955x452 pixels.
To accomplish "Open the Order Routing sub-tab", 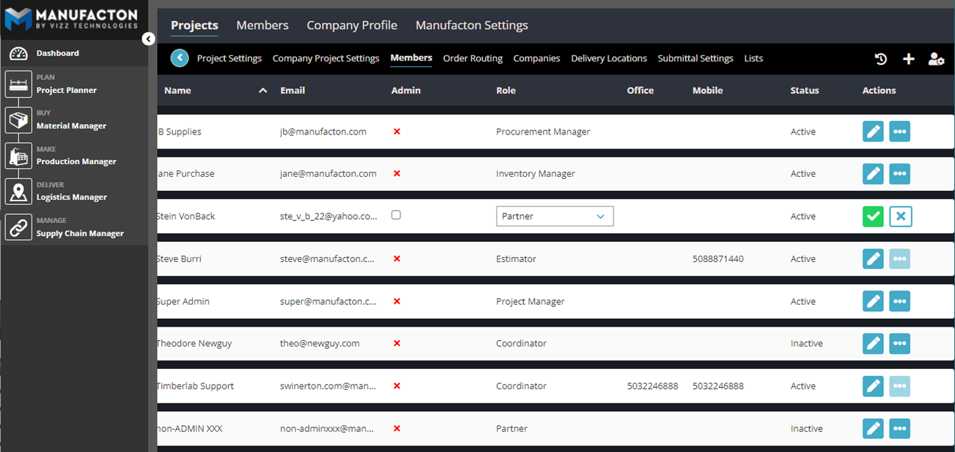I will 473,58.
